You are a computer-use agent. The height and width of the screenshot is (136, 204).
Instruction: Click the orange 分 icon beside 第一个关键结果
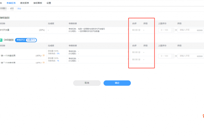click(x=43, y=55)
